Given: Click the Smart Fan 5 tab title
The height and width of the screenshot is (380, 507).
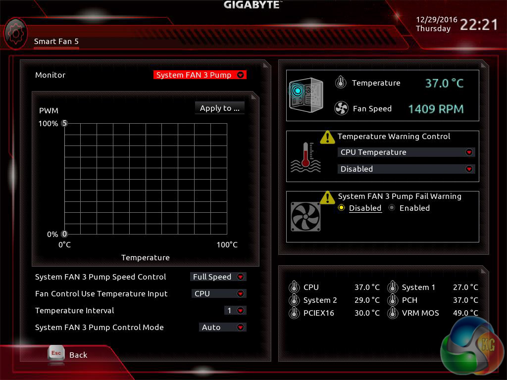Looking at the screenshot, I should pos(56,42).
